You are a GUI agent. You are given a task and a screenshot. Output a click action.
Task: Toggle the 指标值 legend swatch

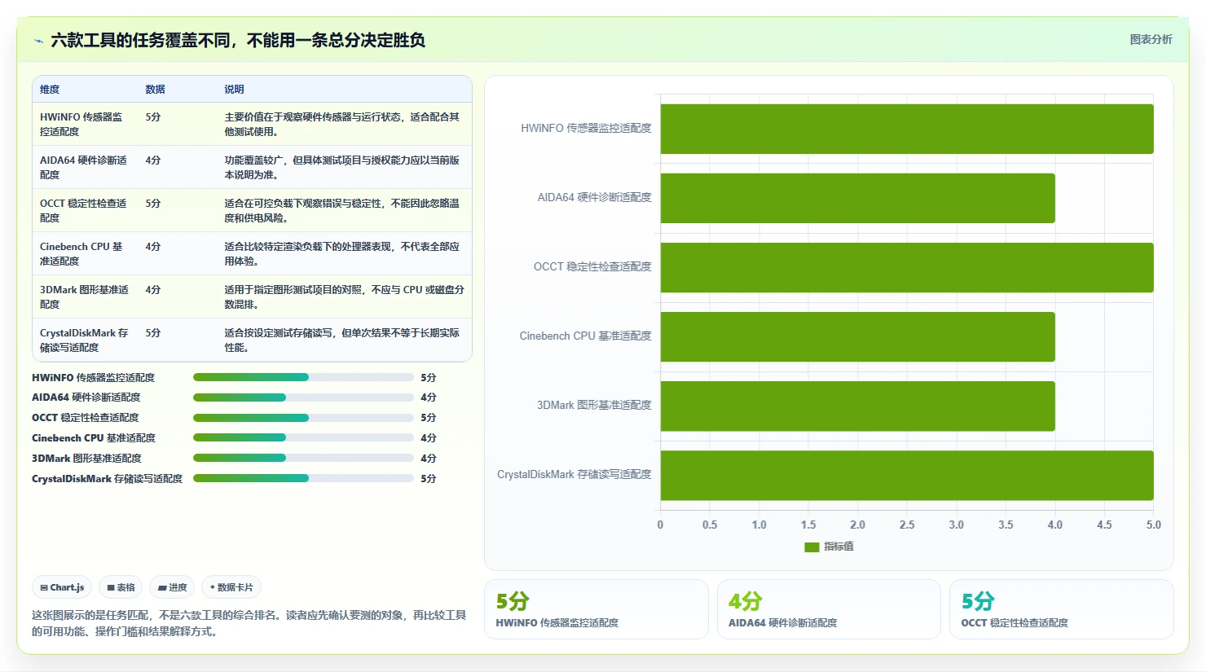[812, 547]
